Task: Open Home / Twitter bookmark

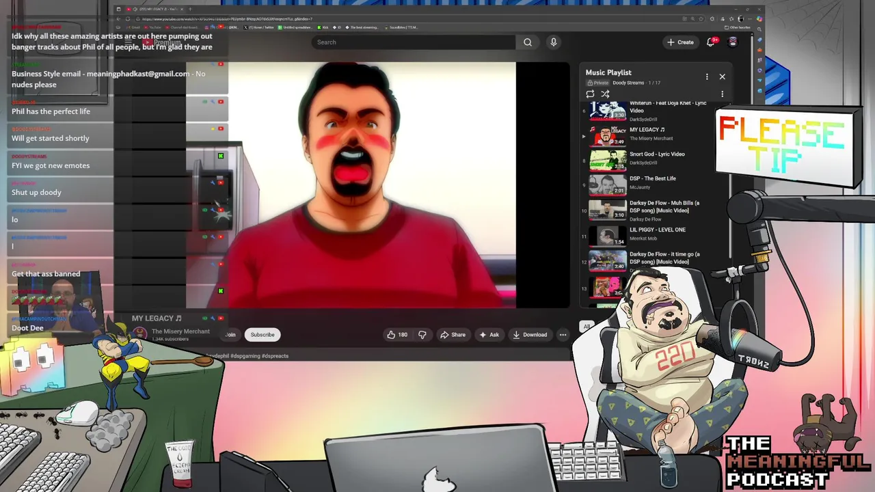Action: pos(260,27)
